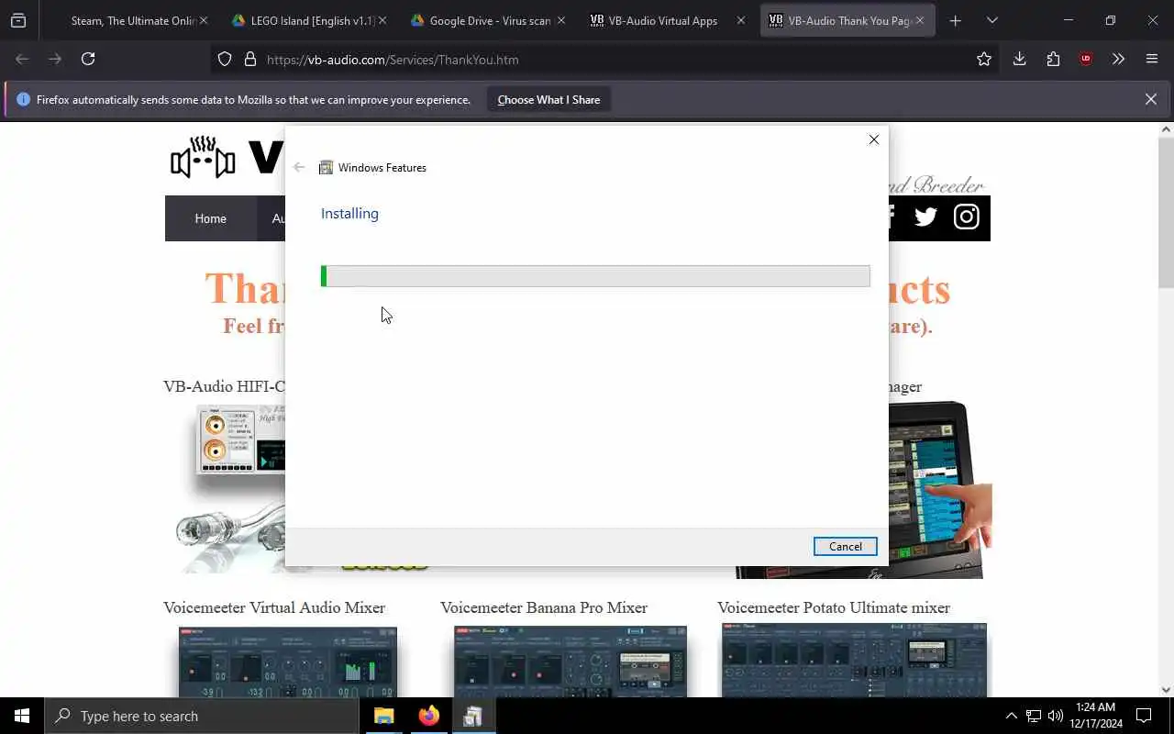Show hidden system tray icons
Screen dimensions: 1174x734
pos(1011,716)
